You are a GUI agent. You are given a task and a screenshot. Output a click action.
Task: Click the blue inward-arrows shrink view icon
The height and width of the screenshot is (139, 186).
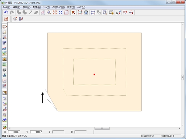(x=61, y=13)
